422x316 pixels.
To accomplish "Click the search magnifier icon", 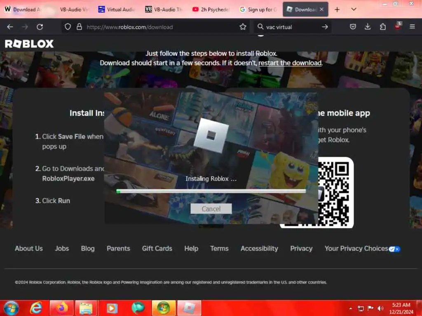I will pos(260,27).
